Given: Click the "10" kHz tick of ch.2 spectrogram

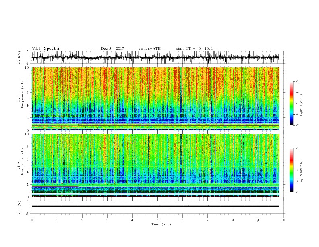Looking at the screenshot, I should click(27, 134).
